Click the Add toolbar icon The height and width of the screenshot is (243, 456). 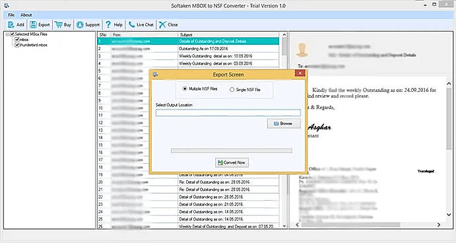(x=11, y=24)
